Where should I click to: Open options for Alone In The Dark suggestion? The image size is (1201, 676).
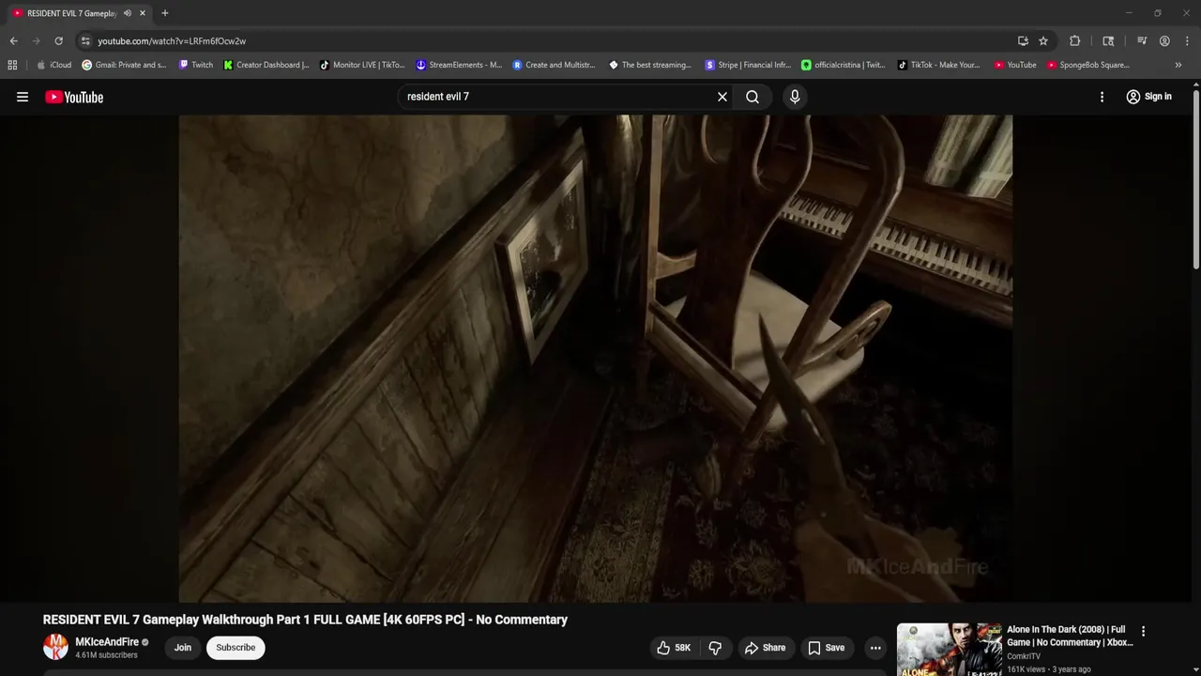[1143, 632]
